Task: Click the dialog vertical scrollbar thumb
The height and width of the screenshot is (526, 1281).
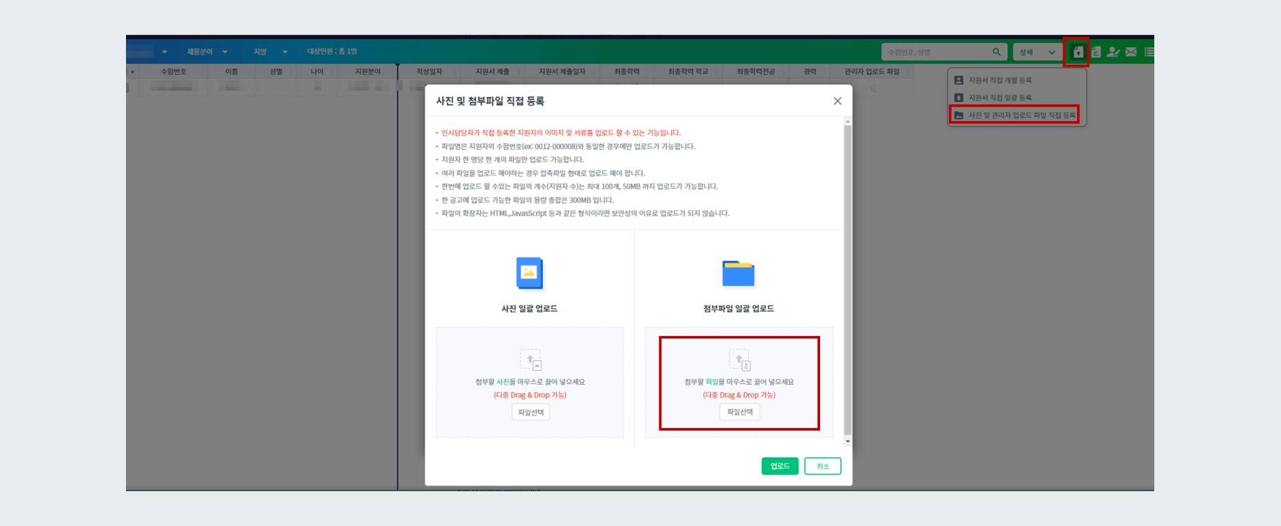Action: 847,280
